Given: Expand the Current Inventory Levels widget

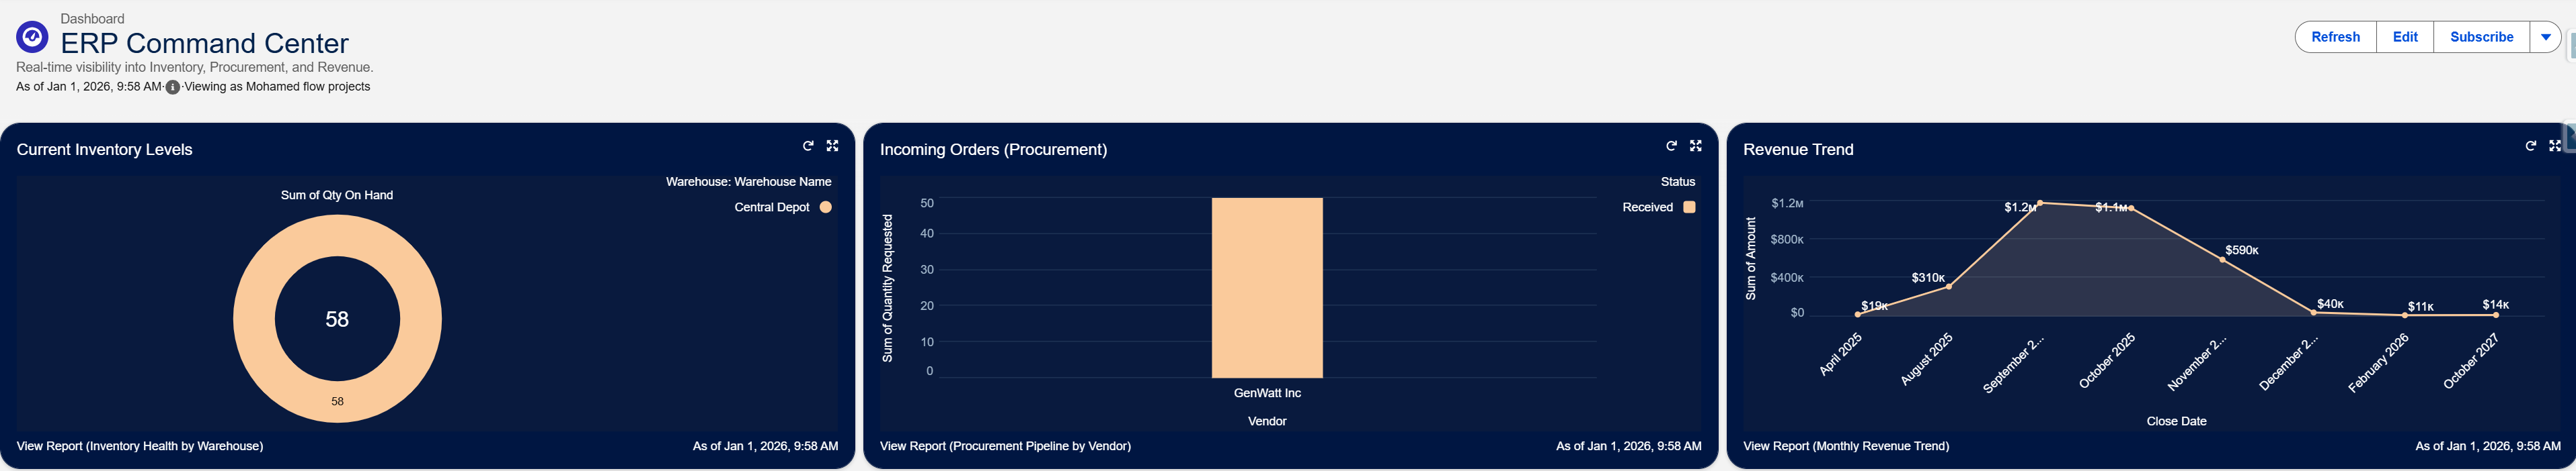Looking at the screenshot, I should 832,146.
